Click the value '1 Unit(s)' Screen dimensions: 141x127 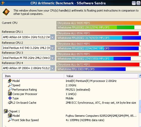pos(71,94)
